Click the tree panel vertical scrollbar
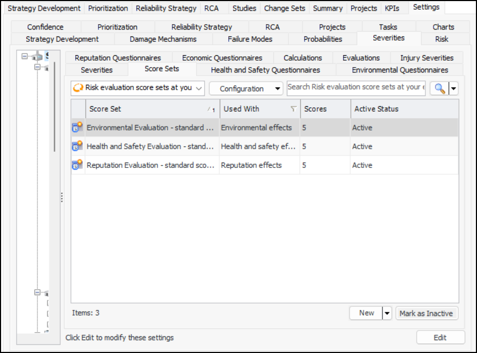 click(x=54, y=106)
